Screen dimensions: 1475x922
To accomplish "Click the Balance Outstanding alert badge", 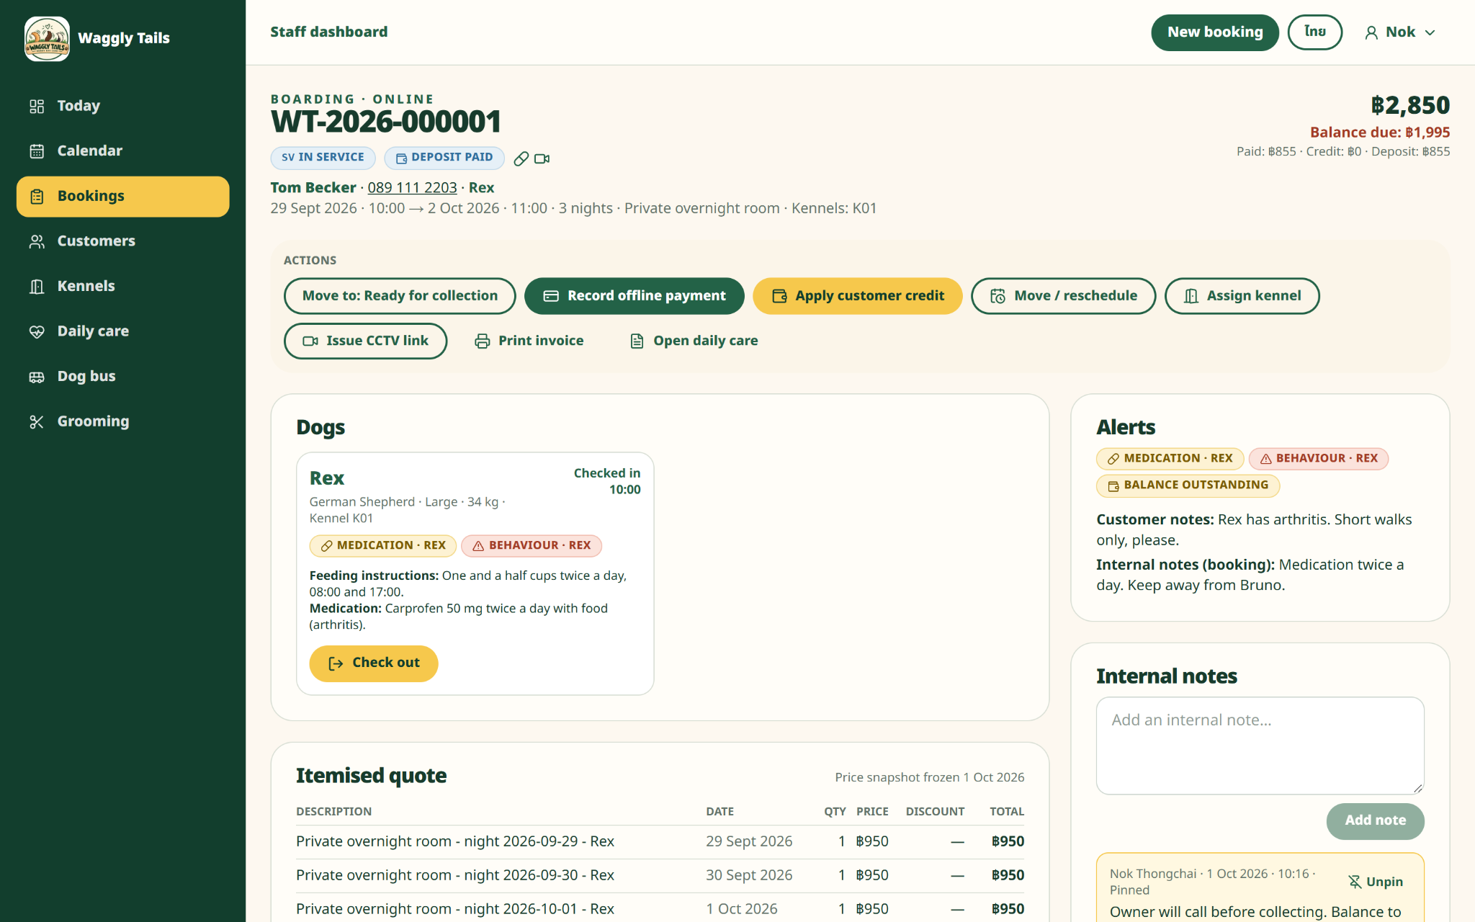I will [x=1188, y=486].
